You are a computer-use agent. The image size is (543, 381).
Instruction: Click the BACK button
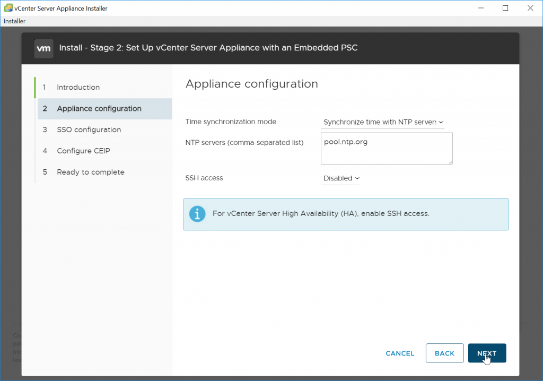[444, 353]
